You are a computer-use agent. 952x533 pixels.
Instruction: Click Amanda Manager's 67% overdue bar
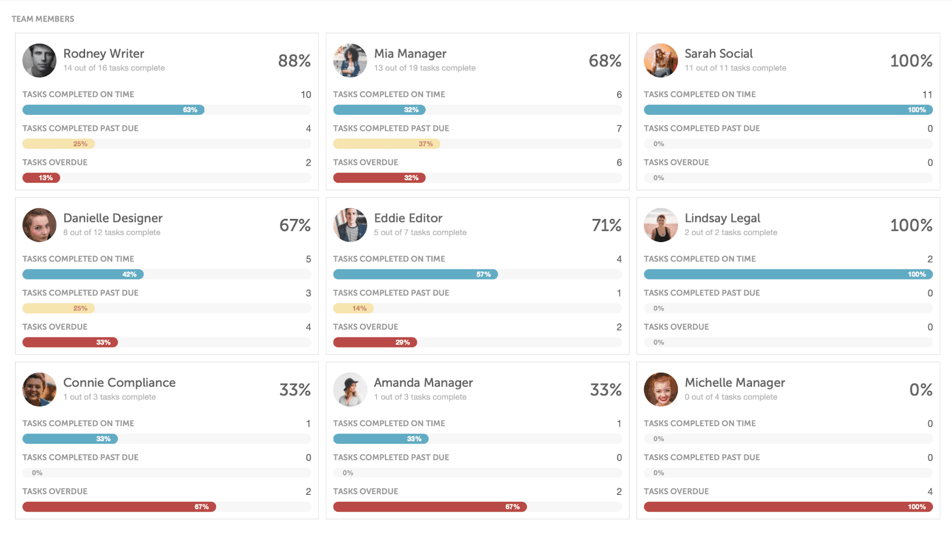[x=430, y=506]
